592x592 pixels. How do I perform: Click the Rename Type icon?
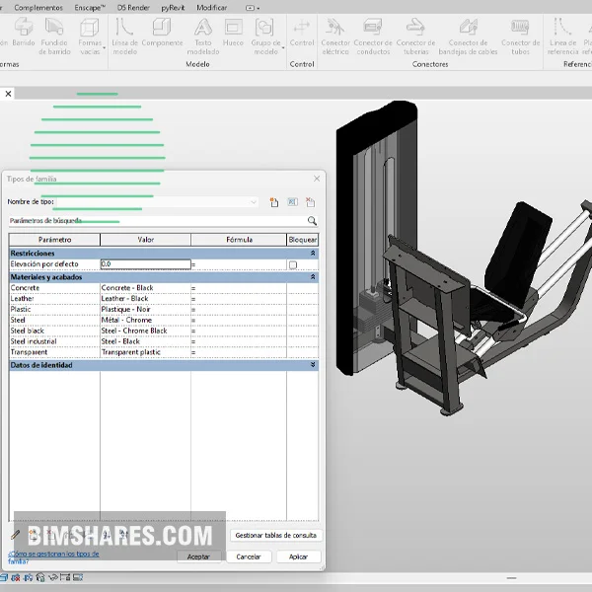pyautogui.click(x=293, y=201)
